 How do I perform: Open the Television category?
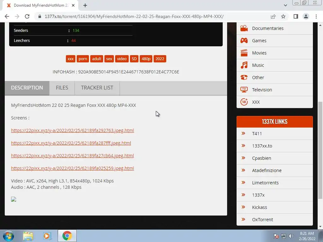point(262,90)
